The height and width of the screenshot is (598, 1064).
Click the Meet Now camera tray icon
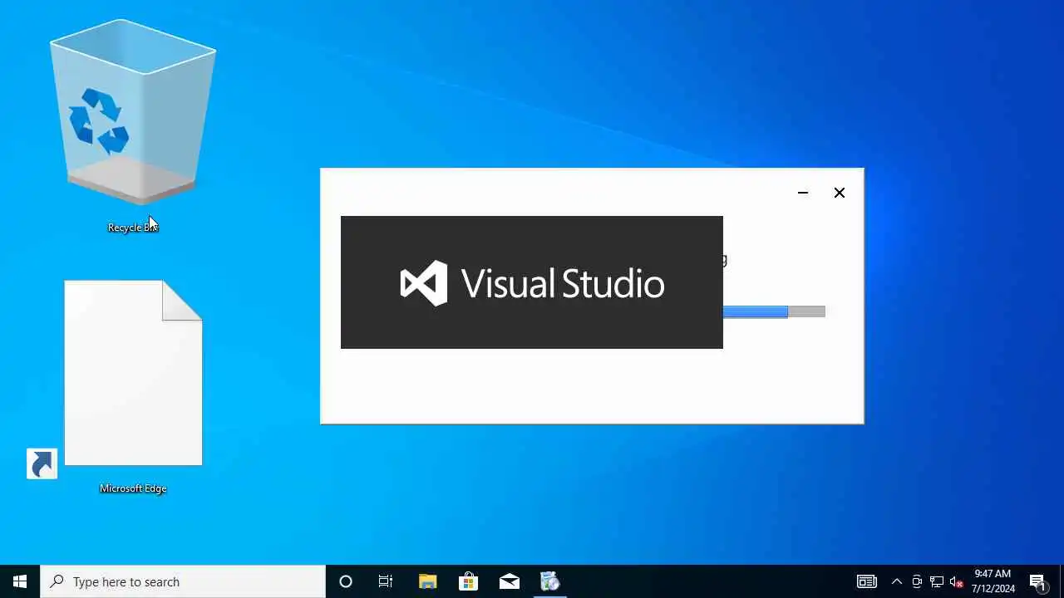pos(917,581)
